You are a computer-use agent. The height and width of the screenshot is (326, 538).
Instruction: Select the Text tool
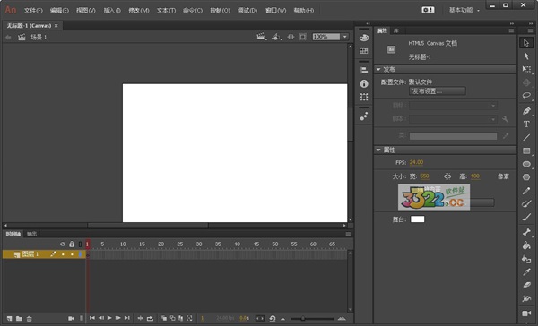526,124
